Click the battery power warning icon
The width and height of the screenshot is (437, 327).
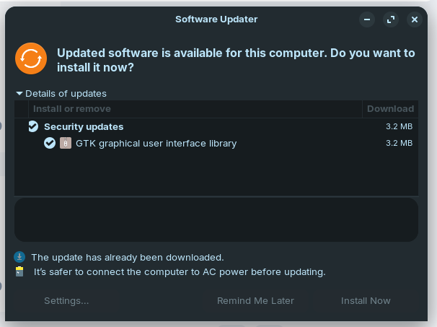coord(19,272)
